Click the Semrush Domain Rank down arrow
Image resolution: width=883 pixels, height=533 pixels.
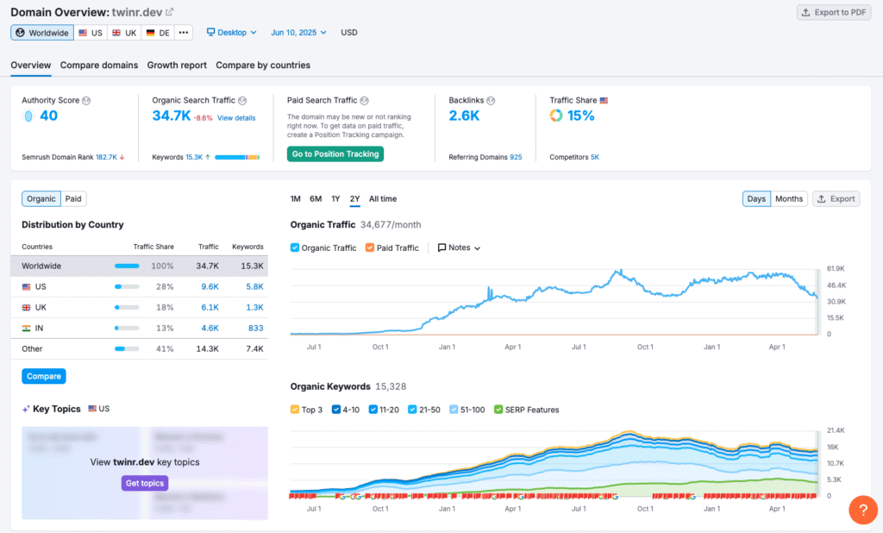click(122, 157)
